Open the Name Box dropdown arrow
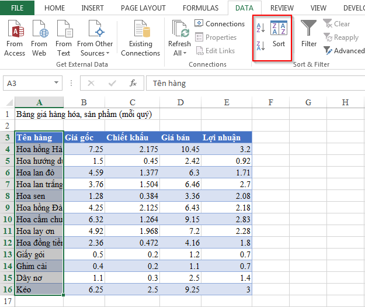Image resolution: width=365 pixels, height=307 pixels. pos(56,82)
